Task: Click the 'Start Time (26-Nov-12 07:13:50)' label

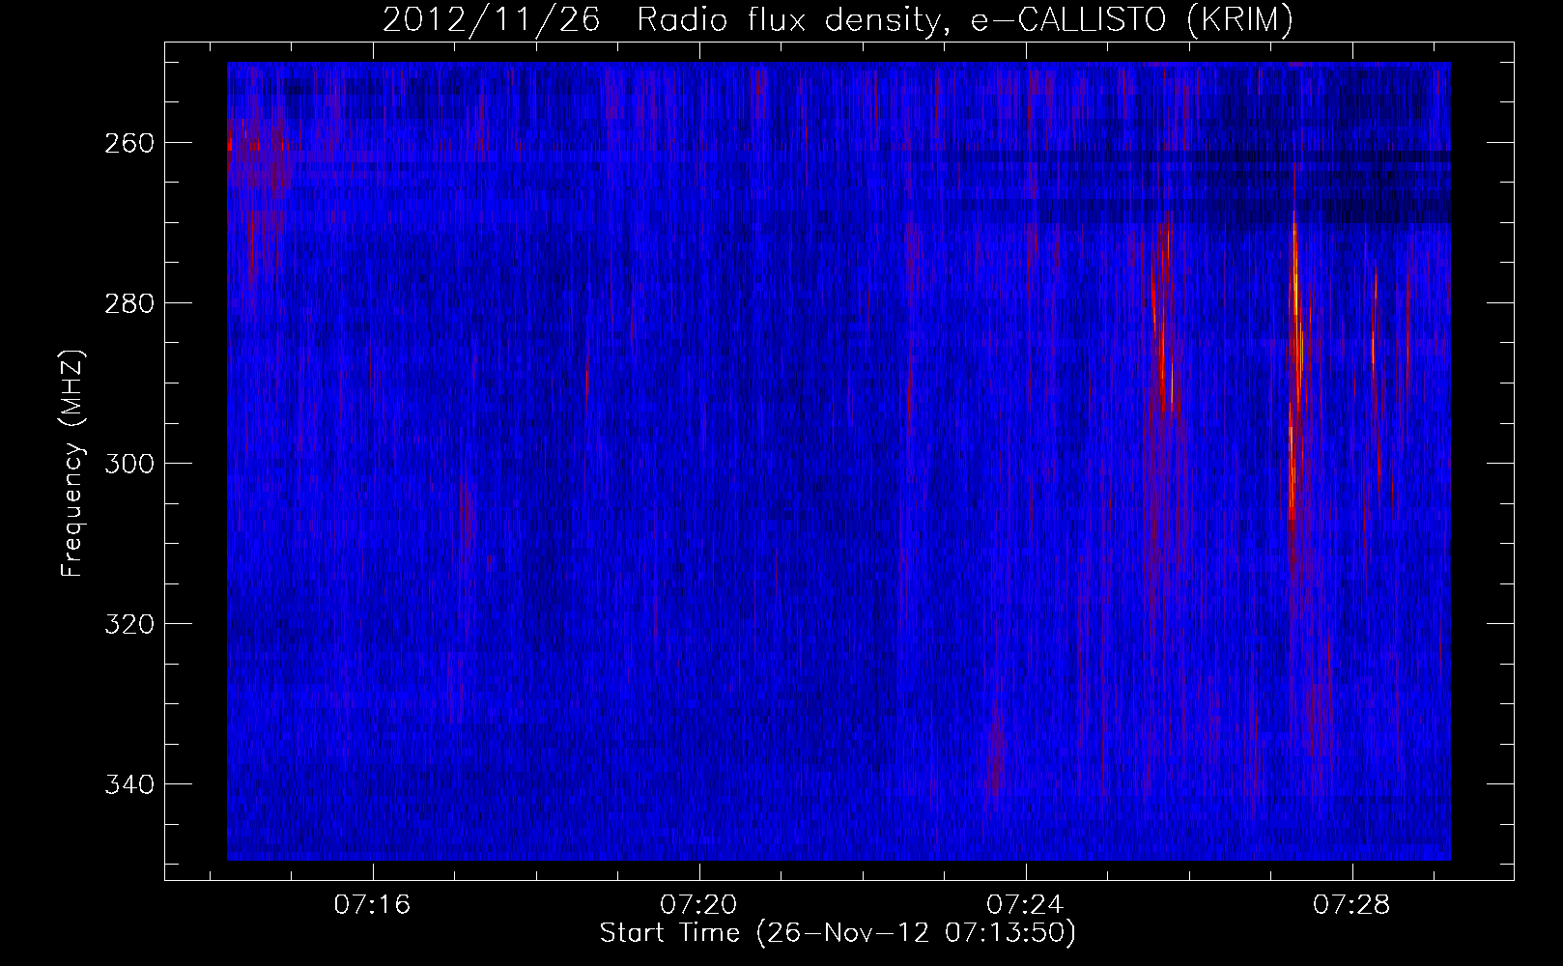Action: click(x=838, y=933)
